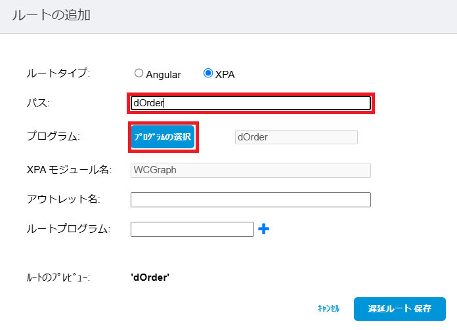Focus the パス input containing dOrder
Viewport: 457px width, 330px height.
tap(251, 103)
